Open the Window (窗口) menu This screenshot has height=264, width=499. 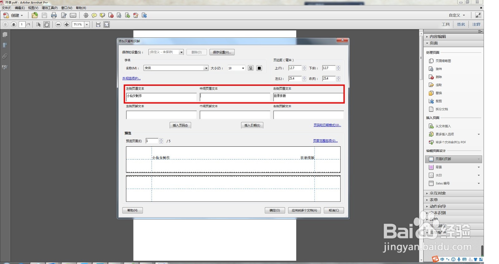67,8
